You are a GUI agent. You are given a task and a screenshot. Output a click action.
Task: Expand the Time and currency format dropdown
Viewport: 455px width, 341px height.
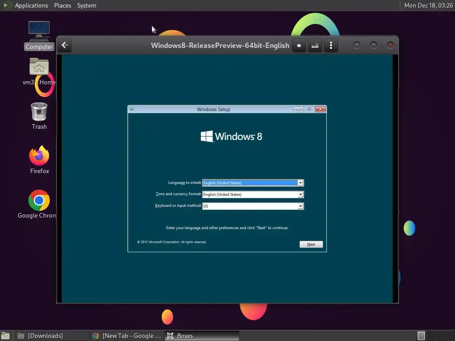pyautogui.click(x=300, y=194)
